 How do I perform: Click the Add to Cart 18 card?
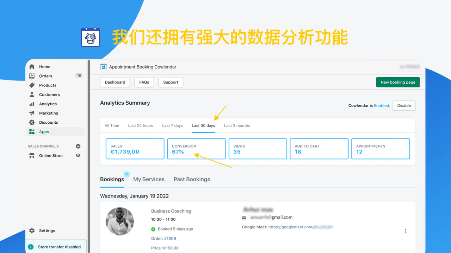click(x=319, y=149)
